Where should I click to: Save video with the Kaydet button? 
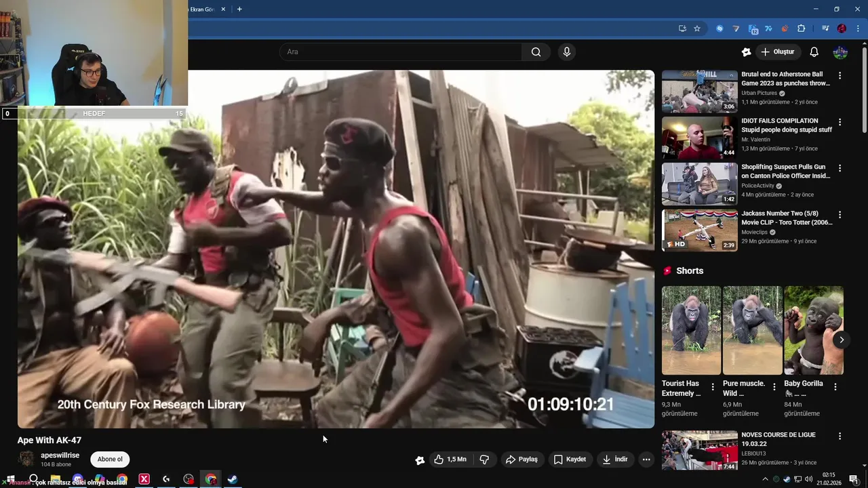pyautogui.click(x=570, y=460)
